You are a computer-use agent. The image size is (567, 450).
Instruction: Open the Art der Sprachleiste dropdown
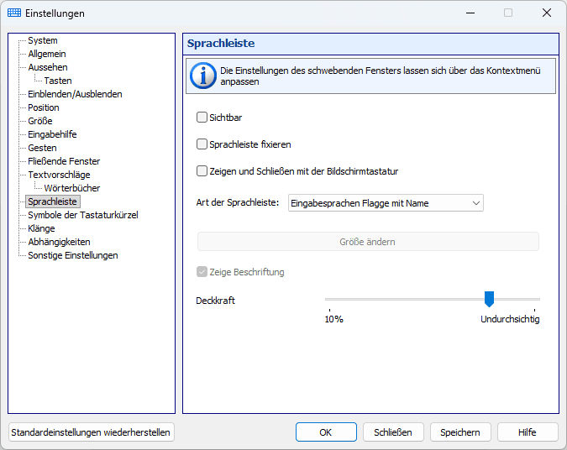click(386, 203)
